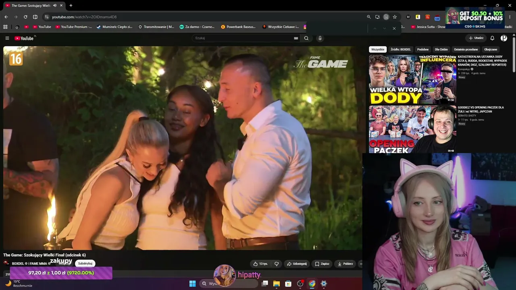Open the KATASTROFALNA USTAWKA DODY video title
This screenshot has width=516, height=290.
483,61
